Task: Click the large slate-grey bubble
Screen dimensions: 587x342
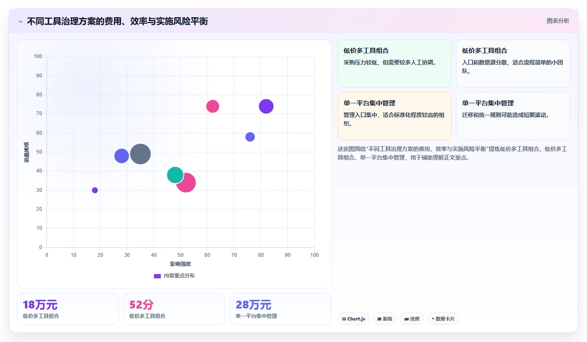Action: [140, 154]
